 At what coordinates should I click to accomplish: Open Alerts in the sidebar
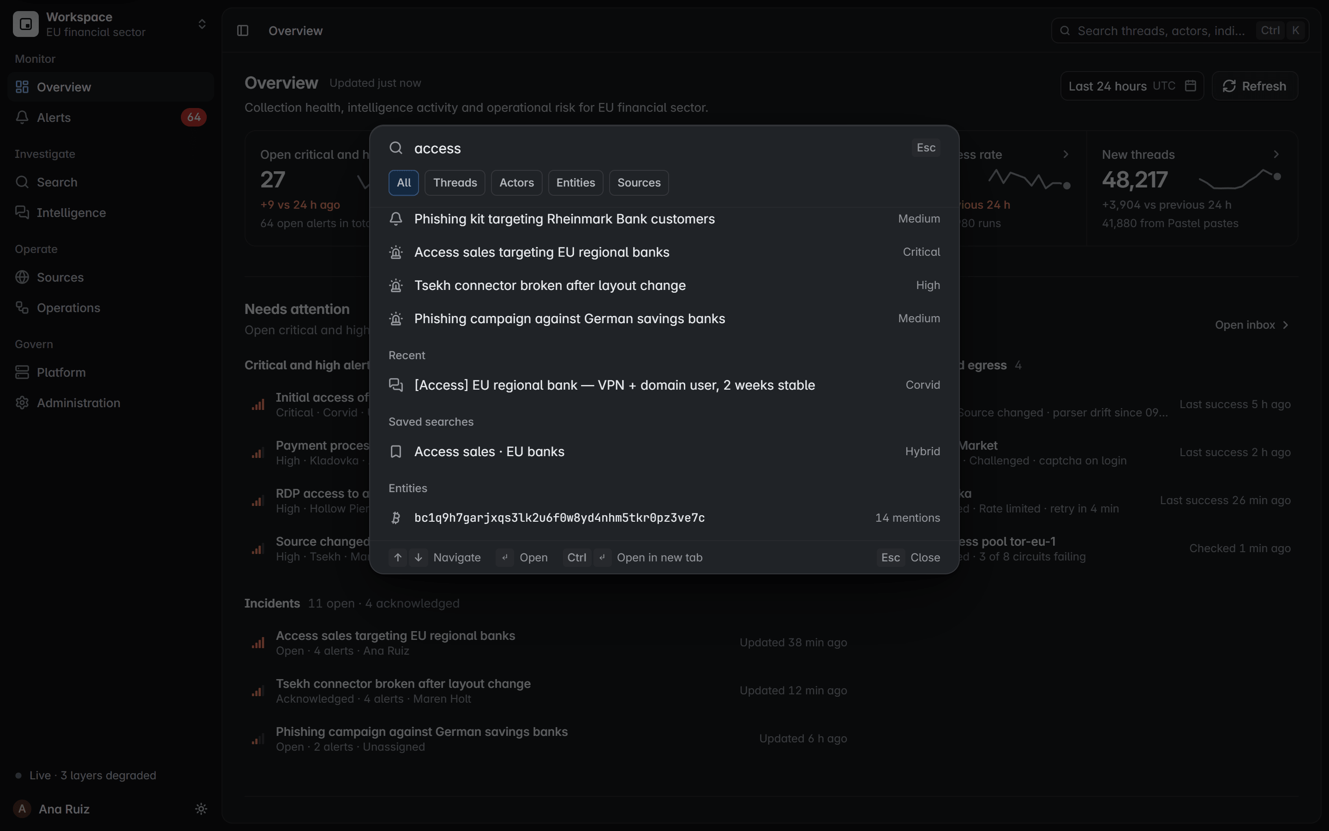pyautogui.click(x=110, y=118)
